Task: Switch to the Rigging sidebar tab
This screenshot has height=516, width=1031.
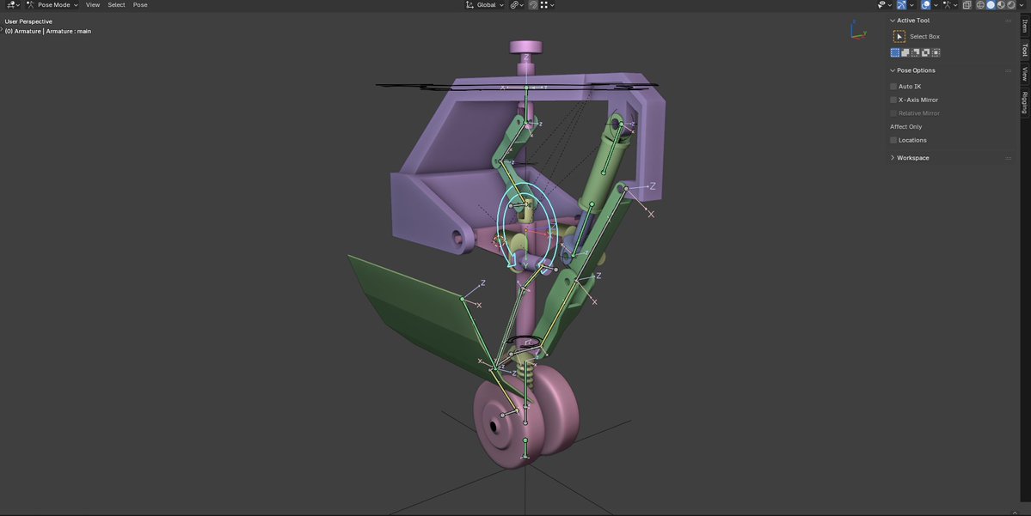Action: (1024, 102)
